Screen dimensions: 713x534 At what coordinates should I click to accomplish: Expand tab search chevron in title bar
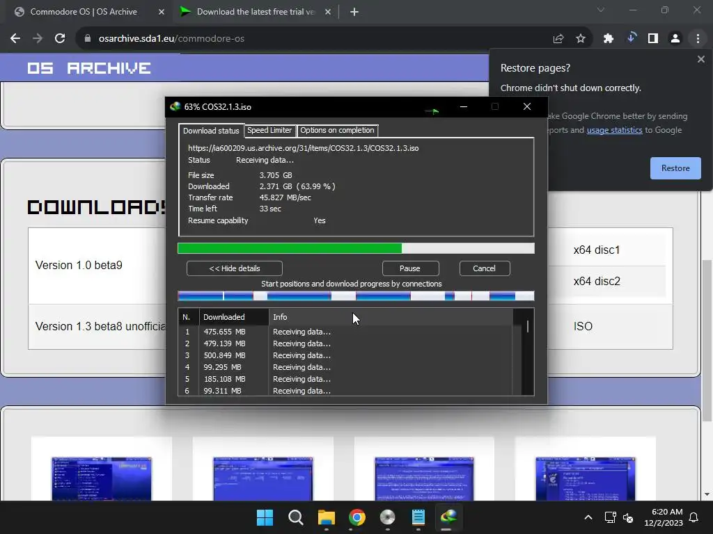(601, 10)
